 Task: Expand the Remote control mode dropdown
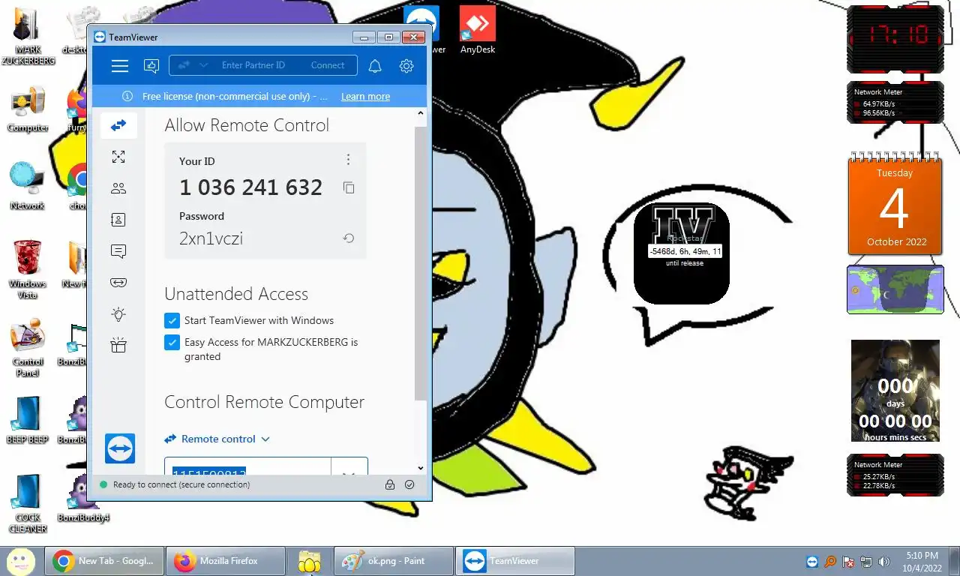pos(217,439)
